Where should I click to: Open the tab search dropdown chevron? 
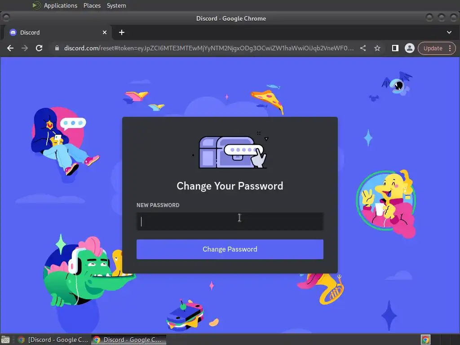[449, 32]
